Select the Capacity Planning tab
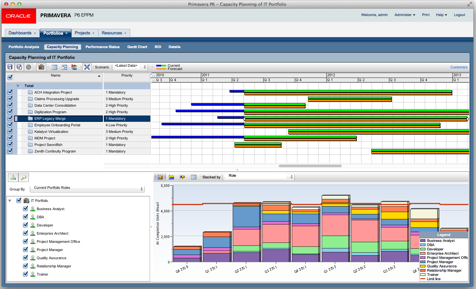The height and width of the screenshot is (289, 476). click(62, 47)
